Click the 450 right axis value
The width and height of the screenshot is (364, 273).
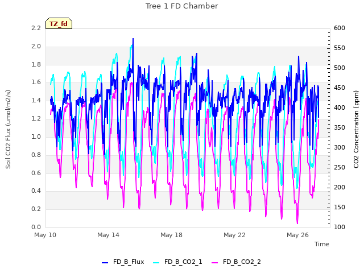pyautogui.click(x=340, y=88)
